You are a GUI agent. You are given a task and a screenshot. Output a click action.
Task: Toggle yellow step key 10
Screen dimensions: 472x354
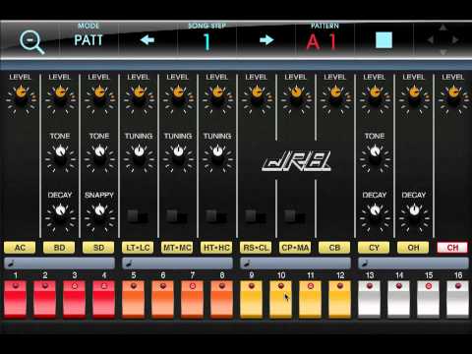click(x=280, y=299)
